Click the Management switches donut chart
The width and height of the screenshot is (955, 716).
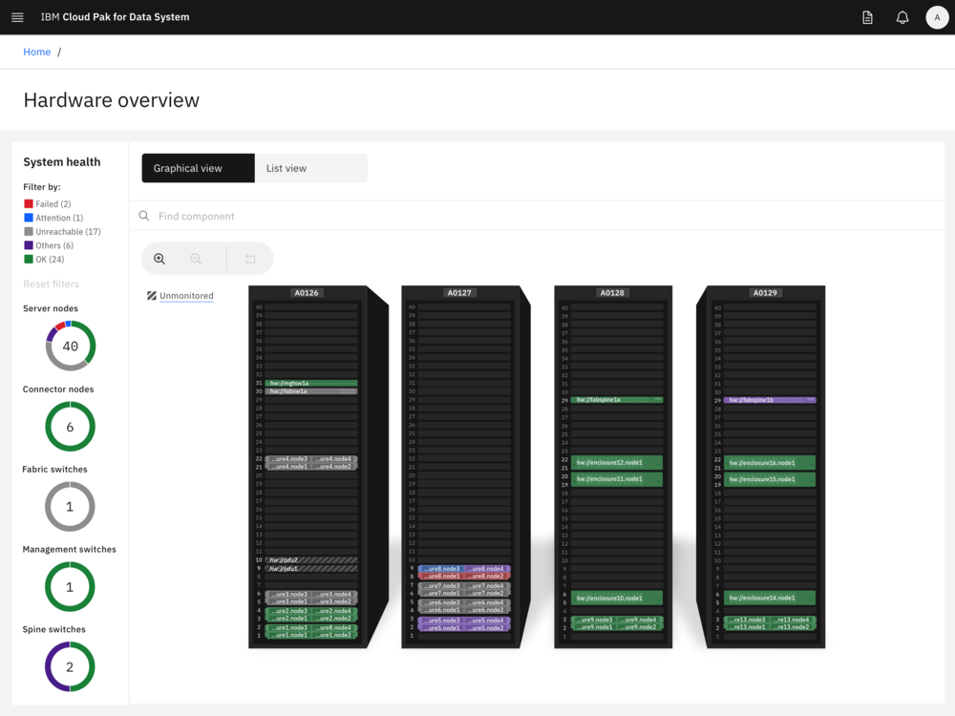coord(70,587)
